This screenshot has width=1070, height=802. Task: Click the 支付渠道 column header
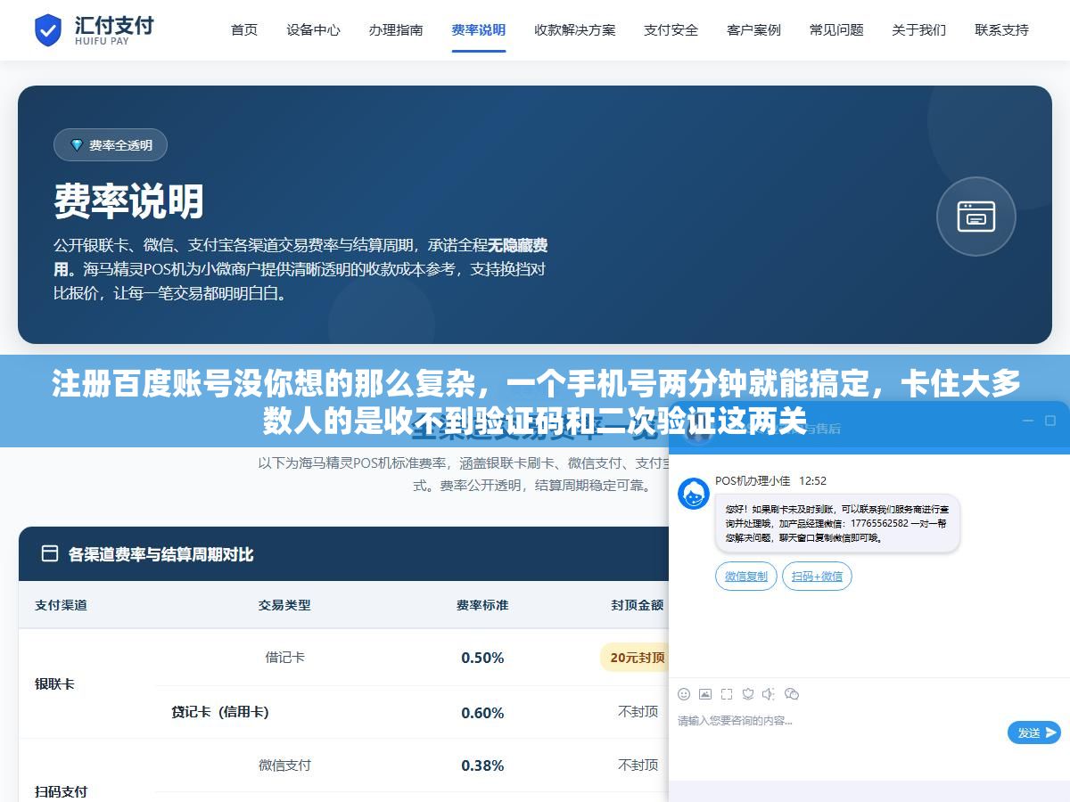(x=61, y=605)
